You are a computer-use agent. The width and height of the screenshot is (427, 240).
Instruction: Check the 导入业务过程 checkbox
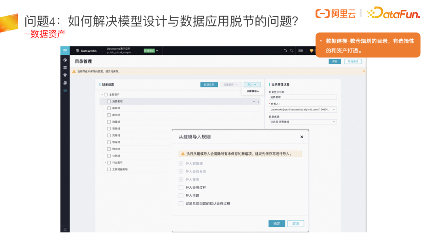(181, 187)
